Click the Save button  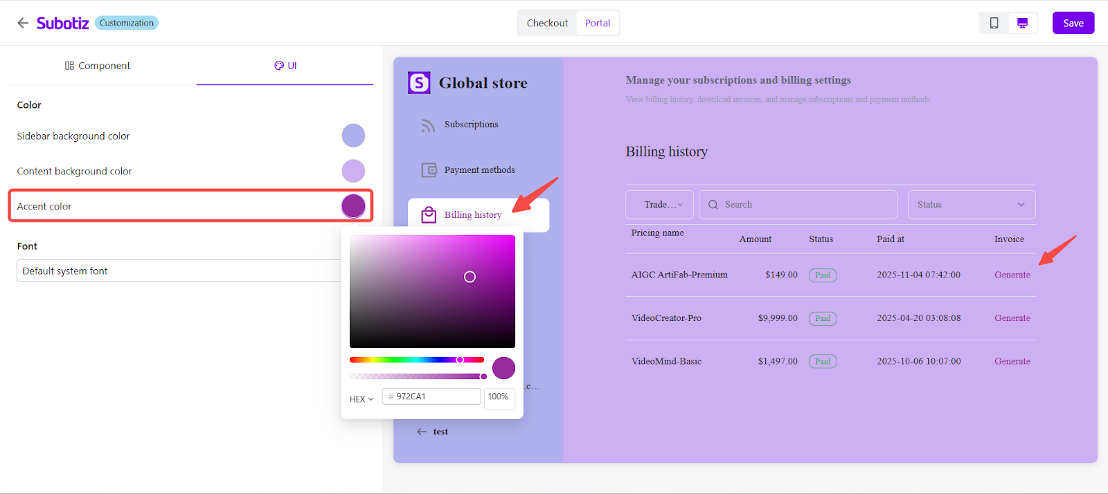click(1073, 23)
